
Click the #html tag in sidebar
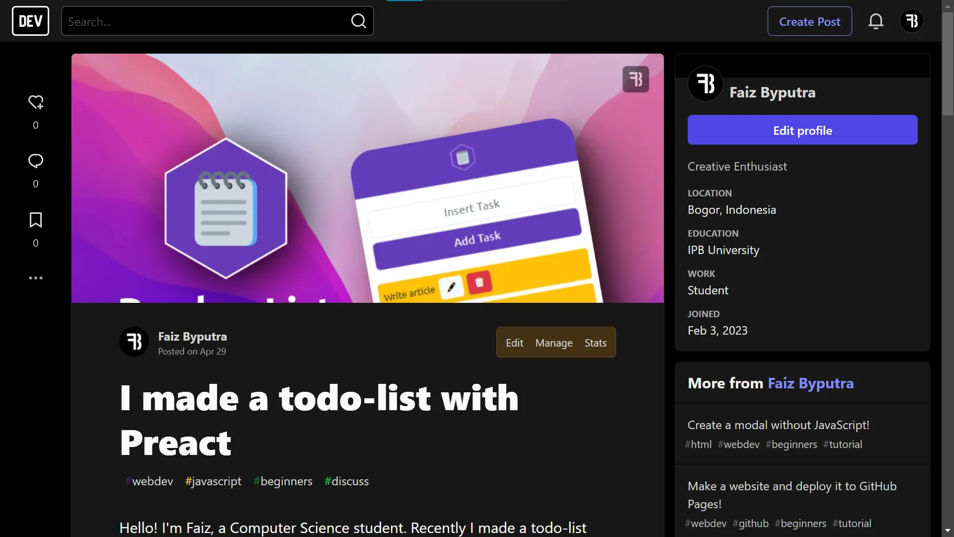(698, 445)
